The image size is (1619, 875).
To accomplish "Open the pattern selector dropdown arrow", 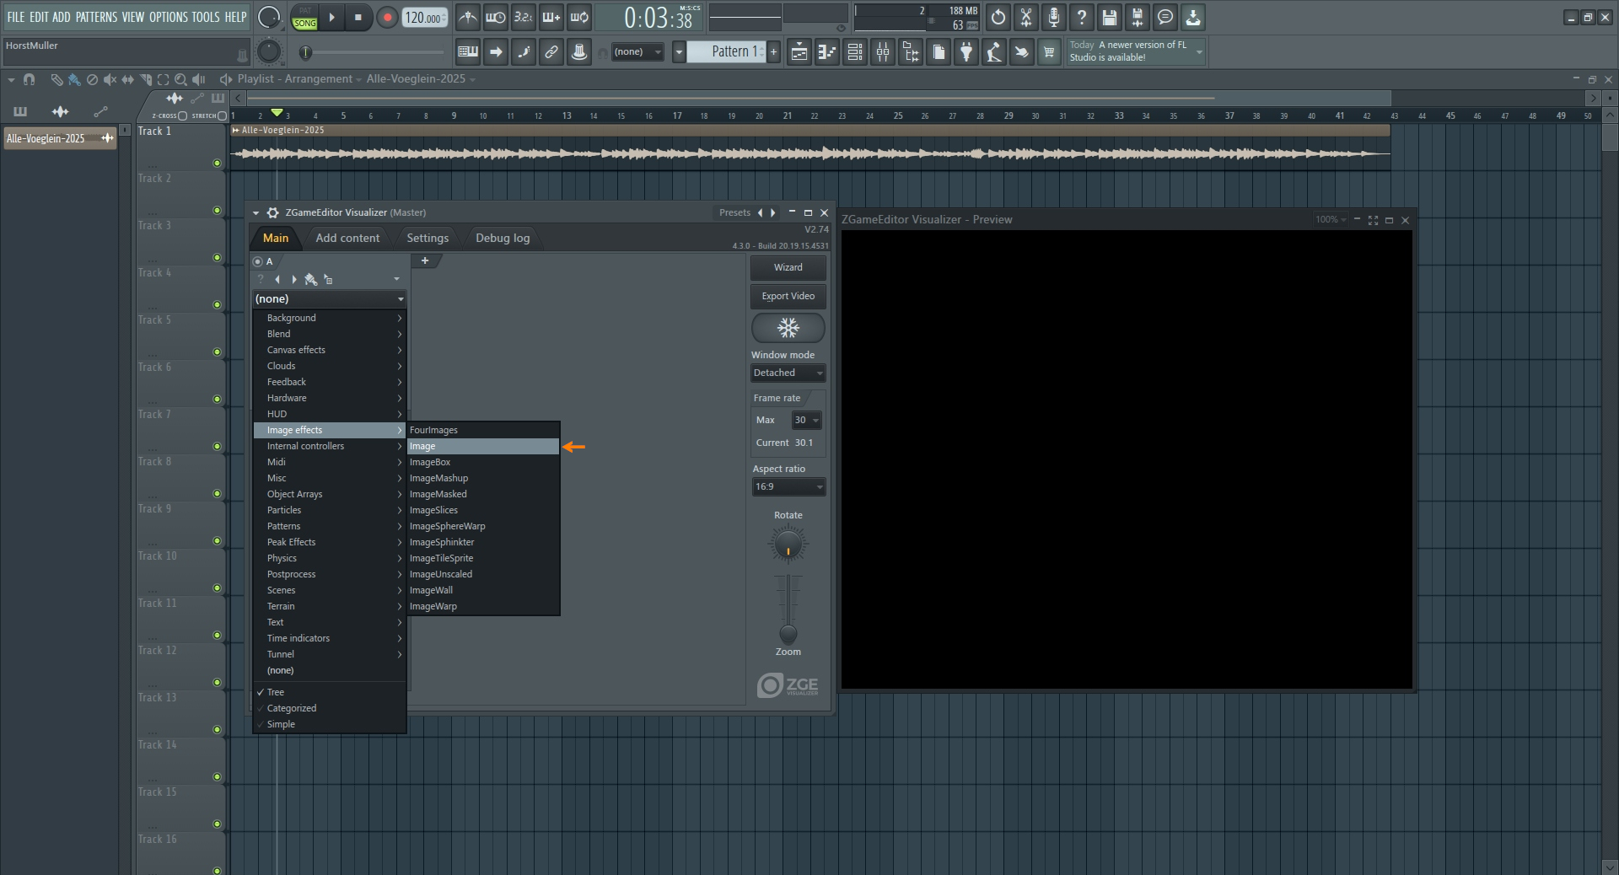I will pos(678,52).
